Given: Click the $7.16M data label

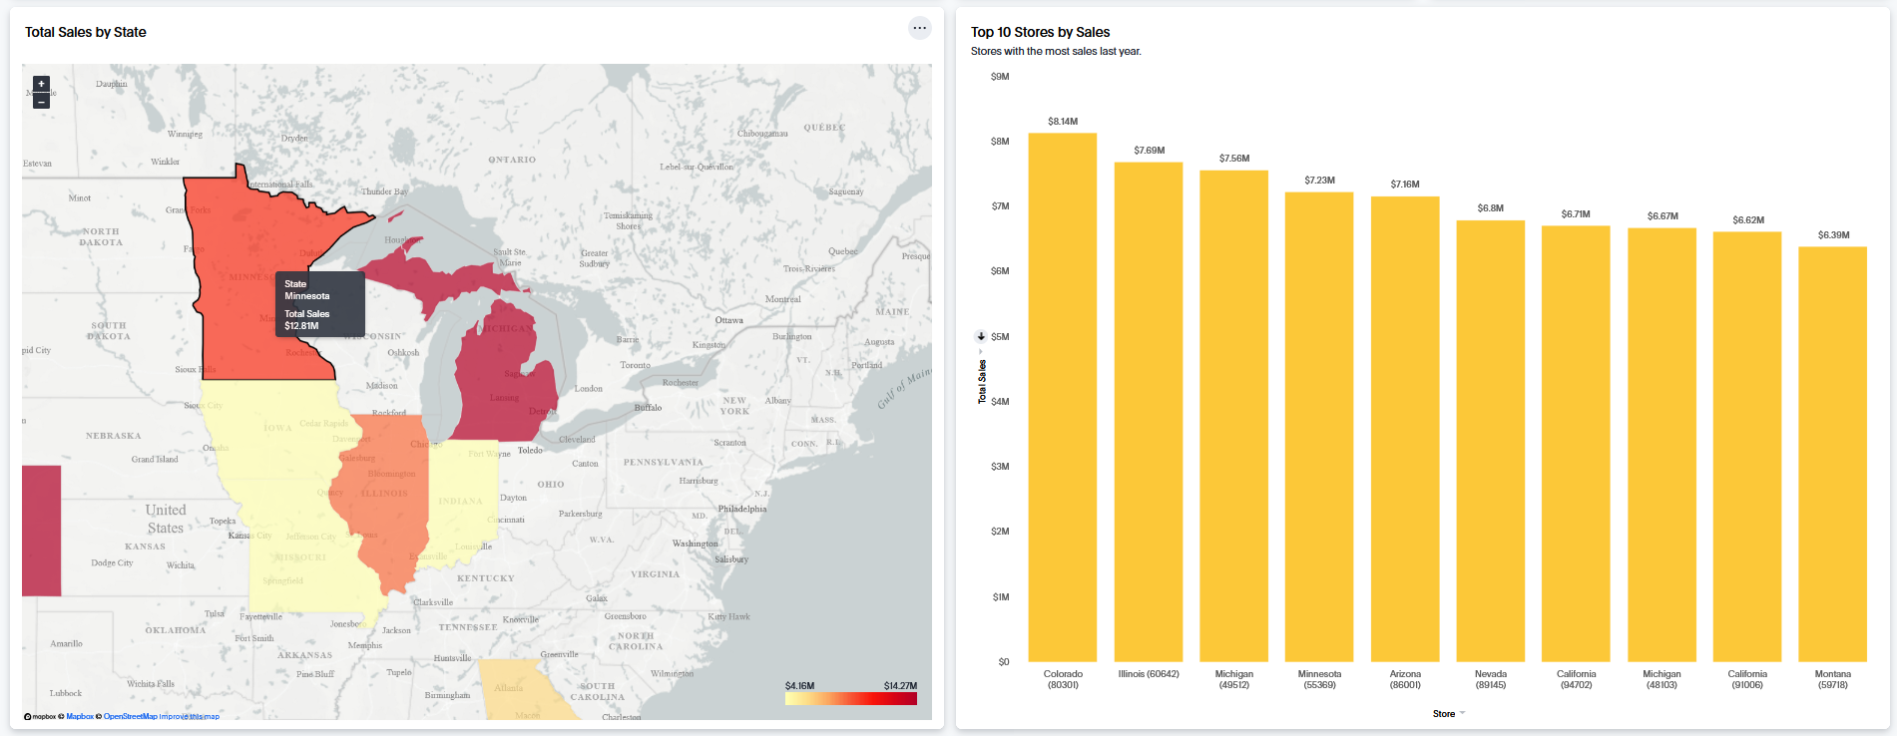Looking at the screenshot, I should pos(1405,184).
